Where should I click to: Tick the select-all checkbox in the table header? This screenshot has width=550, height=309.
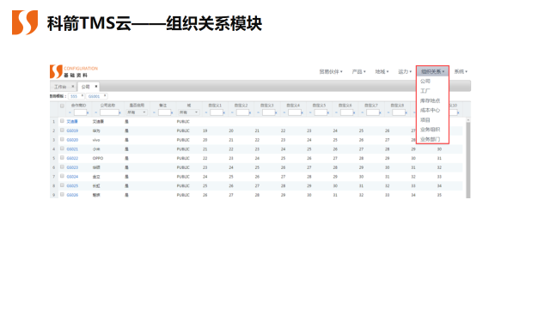pyautogui.click(x=62, y=106)
